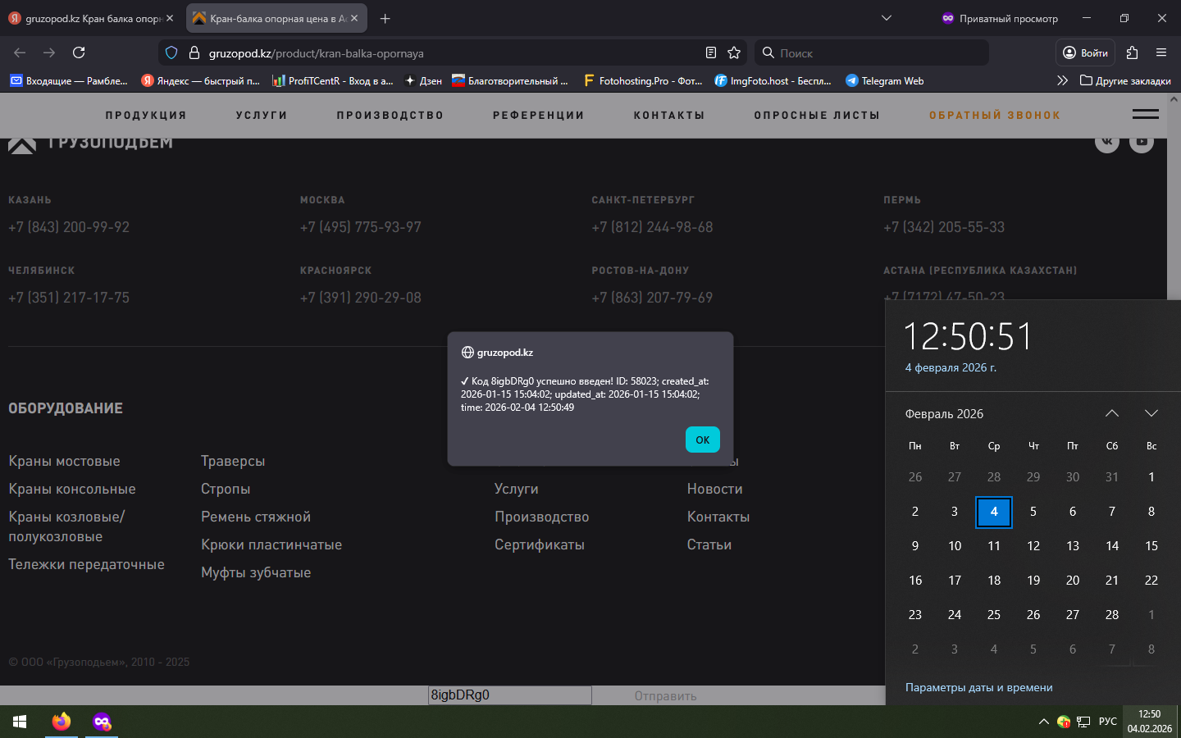Switch to the gruzopod.kz Yandex tab

(x=92, y=18)
